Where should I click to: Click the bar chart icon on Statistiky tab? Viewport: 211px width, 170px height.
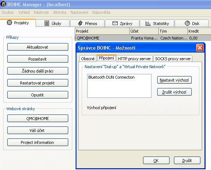[148, 23]
